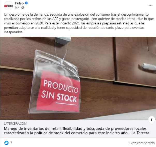Screen dimensions: 156x147
Task: Open the link info 'i' icon
Action: tap(152, 119)
